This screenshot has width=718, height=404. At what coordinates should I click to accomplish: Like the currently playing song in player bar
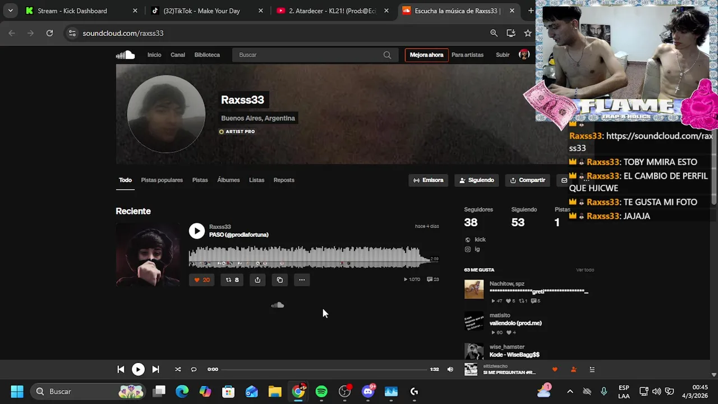tap(555, 369)
